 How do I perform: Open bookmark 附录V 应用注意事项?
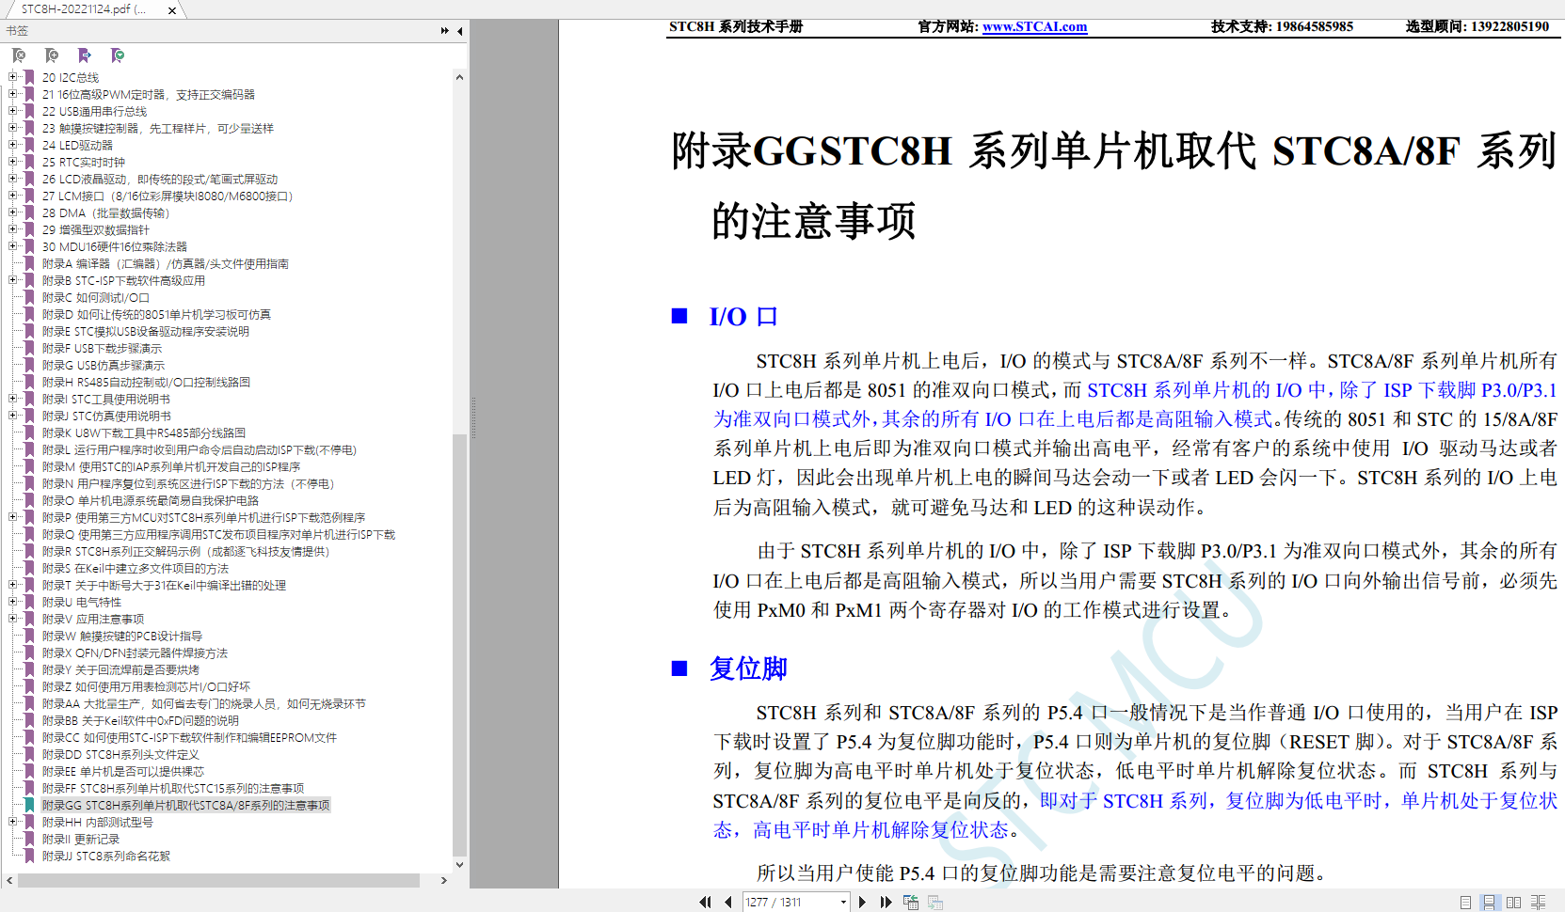92,619
